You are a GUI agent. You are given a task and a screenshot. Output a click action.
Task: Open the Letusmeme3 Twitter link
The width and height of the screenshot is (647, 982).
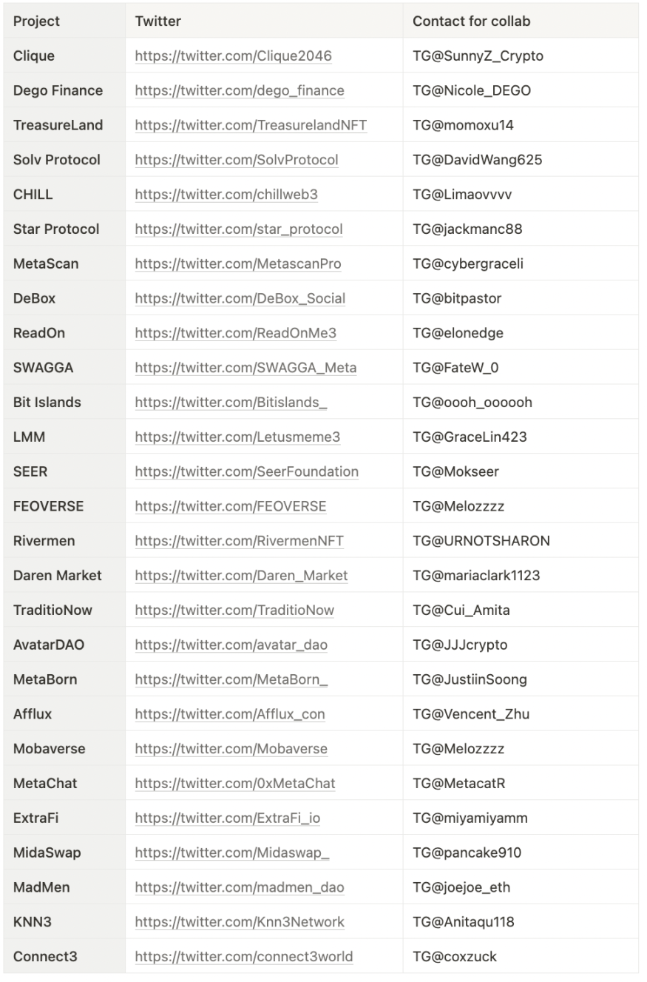point(237,437)
